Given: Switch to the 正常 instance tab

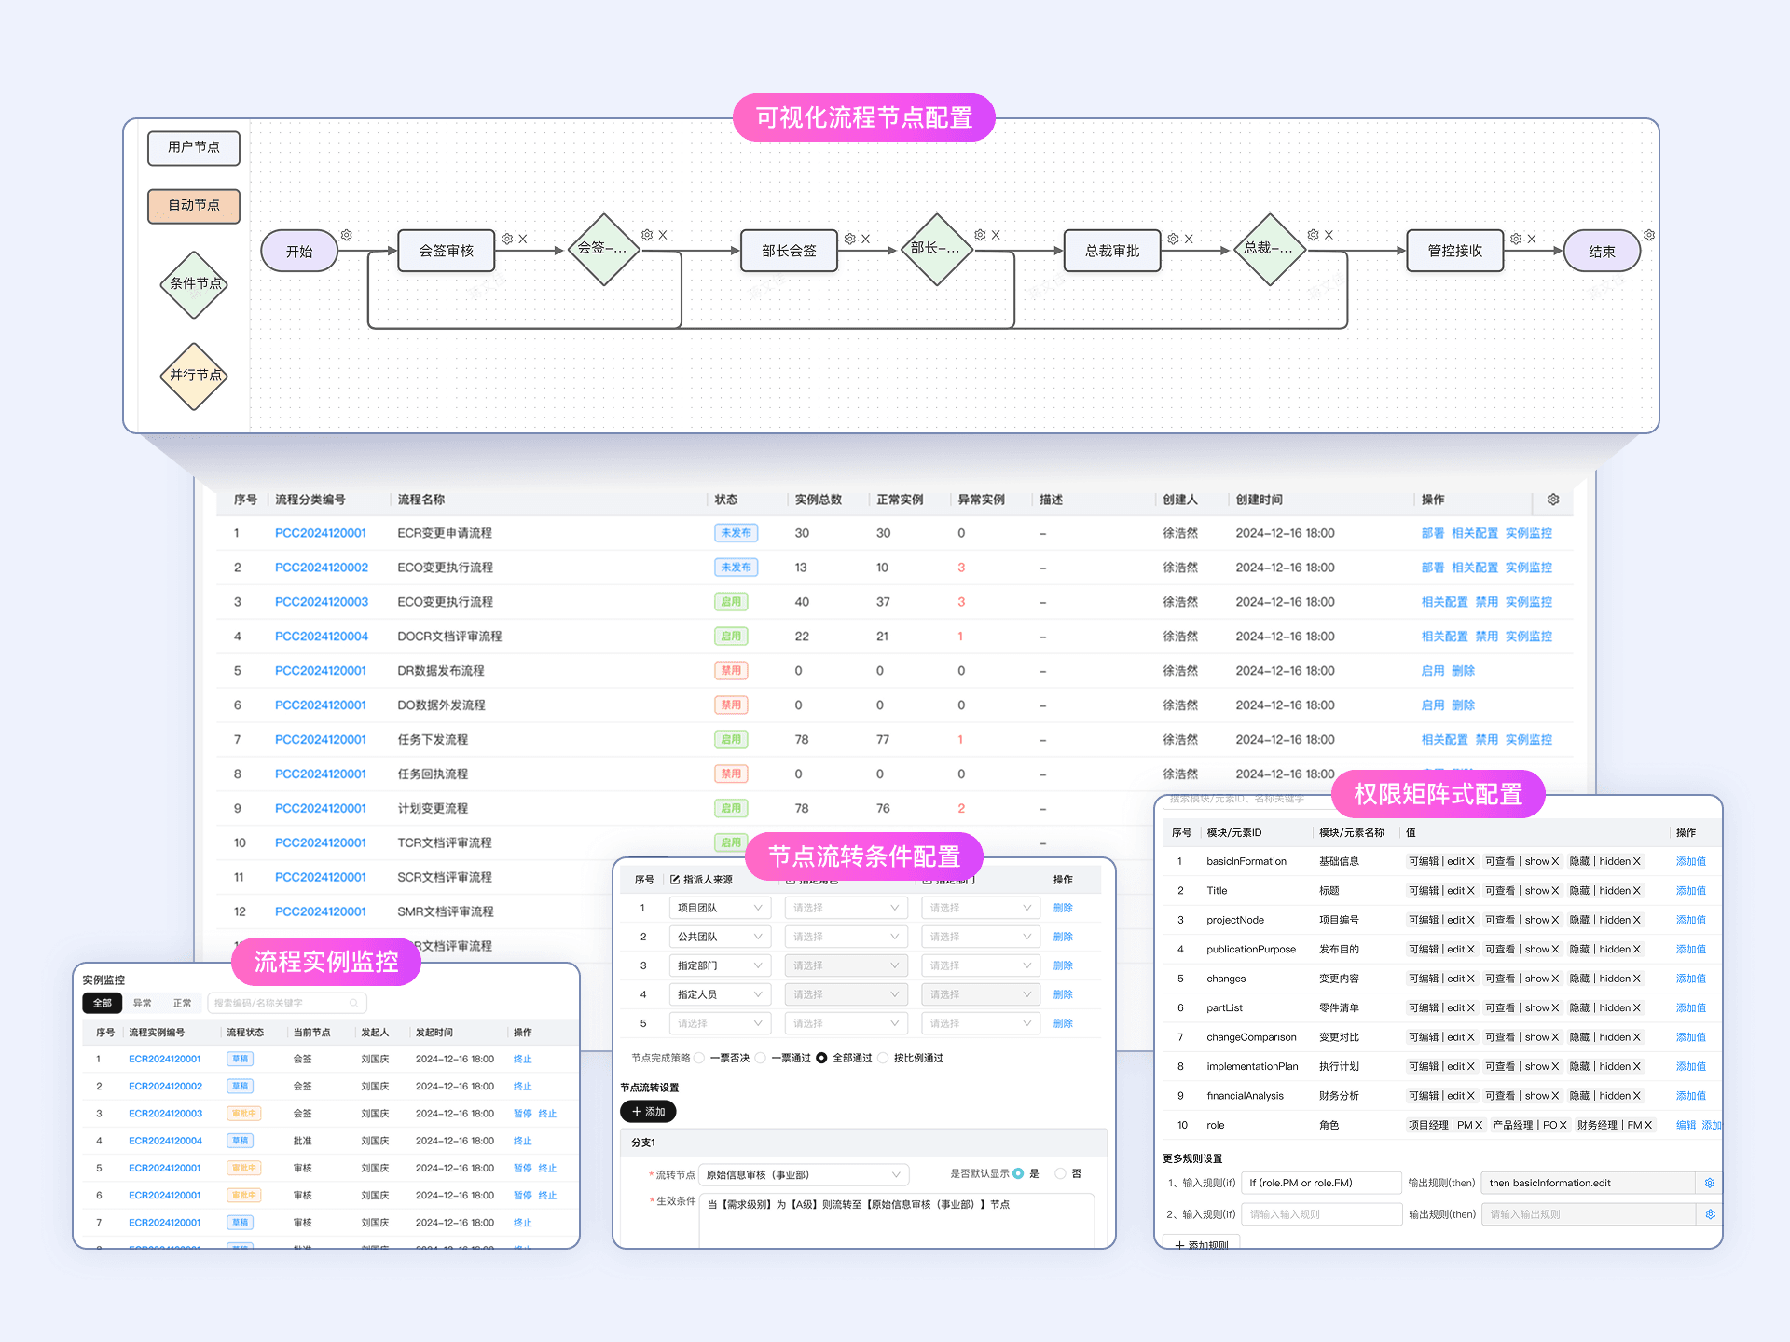Looking at the screenshot, I should point(182,1003).
